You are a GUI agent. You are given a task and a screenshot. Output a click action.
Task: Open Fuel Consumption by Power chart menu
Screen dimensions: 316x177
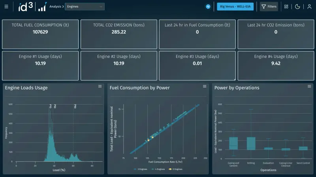click(205, 86)
